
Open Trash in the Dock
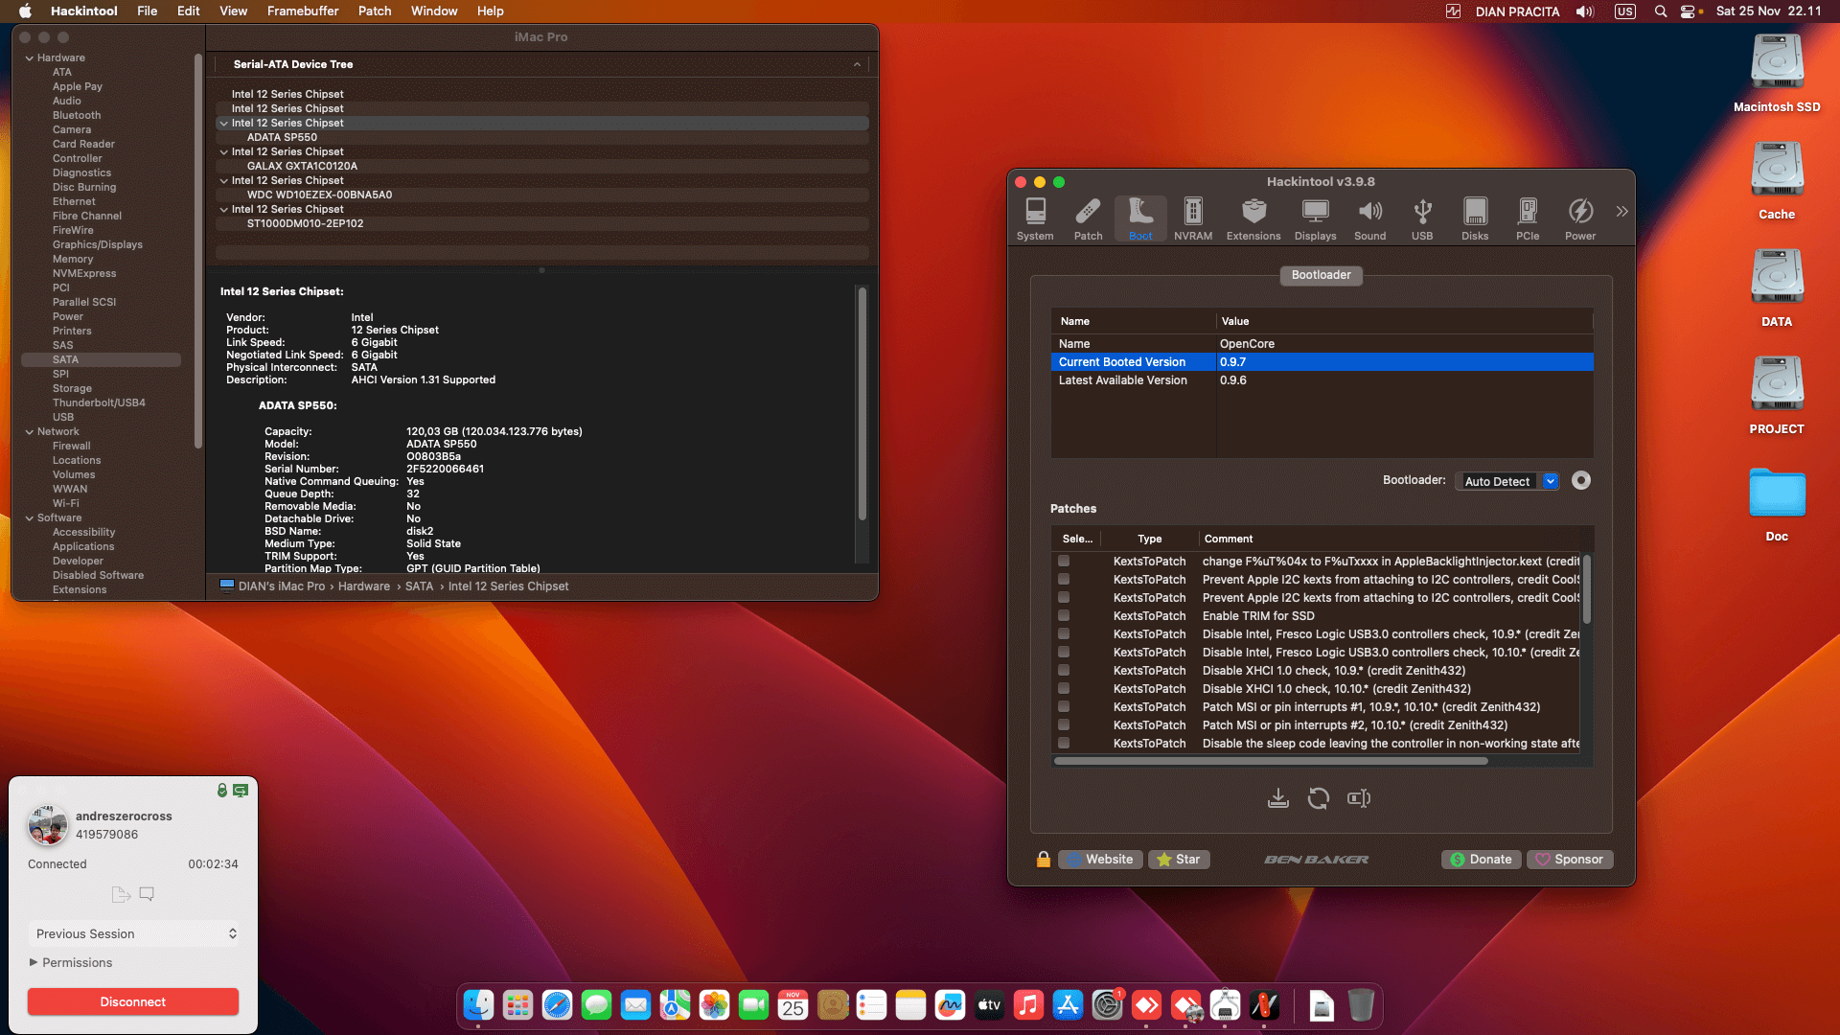click(x=1361, y=1005)
